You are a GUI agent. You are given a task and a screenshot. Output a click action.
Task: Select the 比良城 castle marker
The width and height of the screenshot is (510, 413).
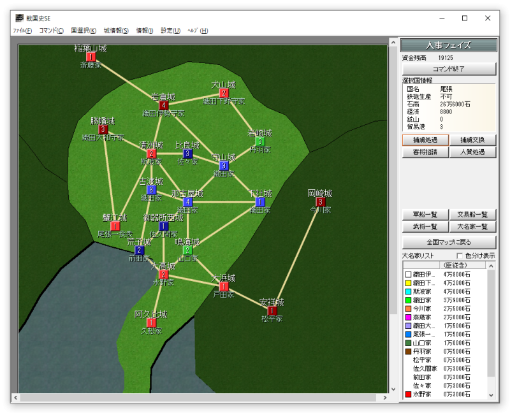coord(187,154)
